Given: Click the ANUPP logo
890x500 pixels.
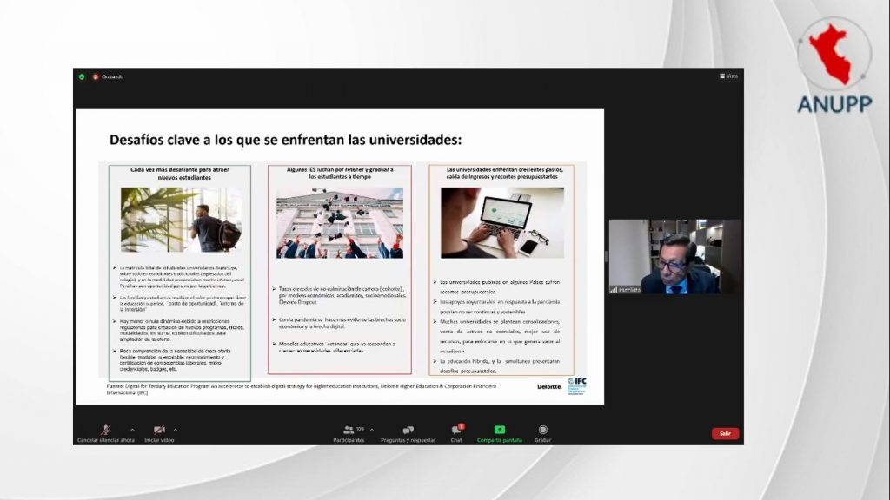Looking at the screenshot, I should [834, 65].
